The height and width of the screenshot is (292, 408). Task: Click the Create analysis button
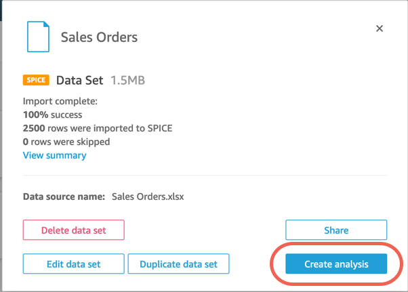(335, 264)
